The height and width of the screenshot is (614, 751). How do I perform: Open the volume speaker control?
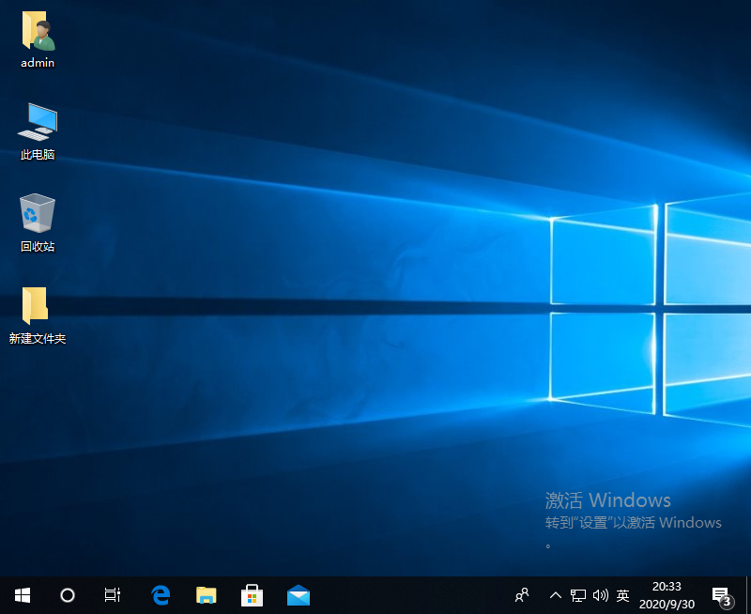click(x=601, y=595)
